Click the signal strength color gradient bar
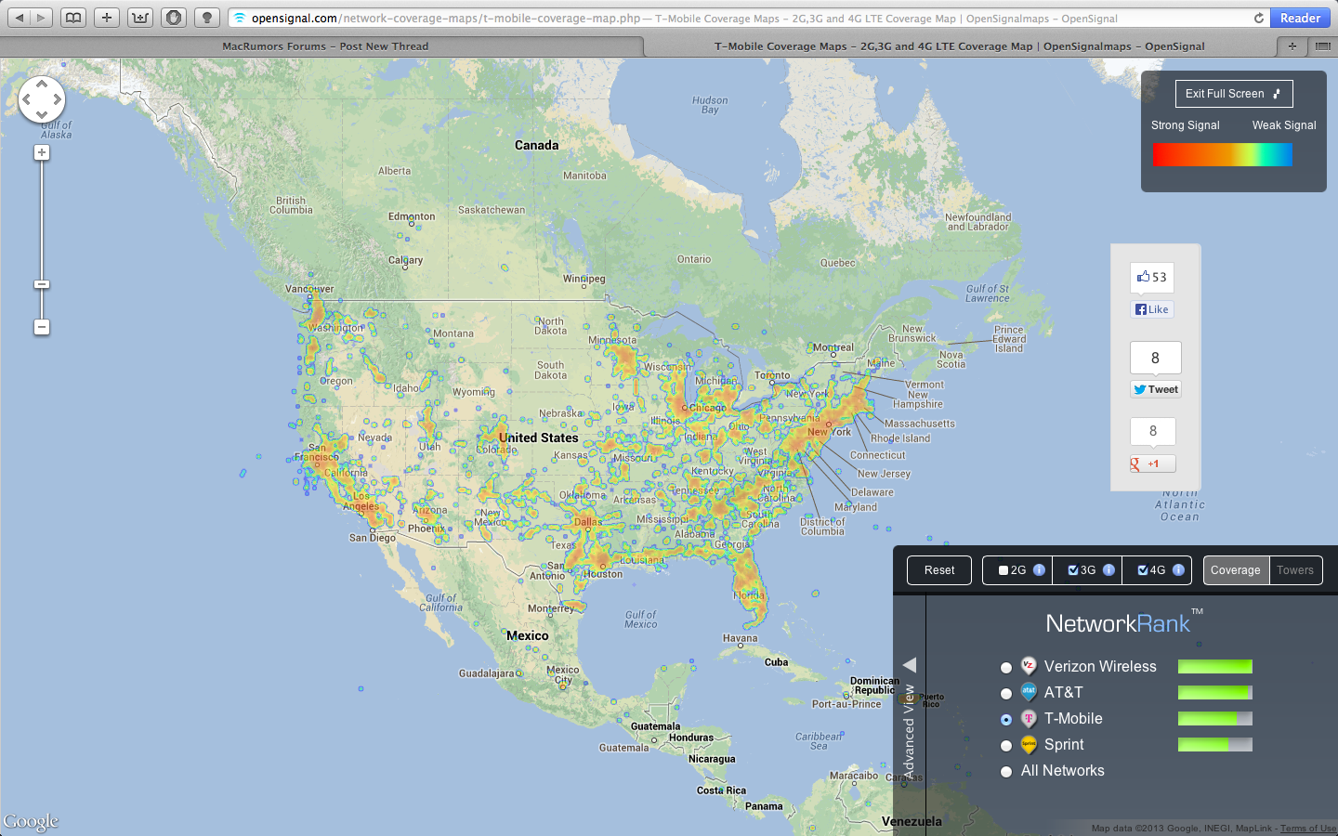Viewport: 1338px width, 836px height. [x=1223, y=154]
